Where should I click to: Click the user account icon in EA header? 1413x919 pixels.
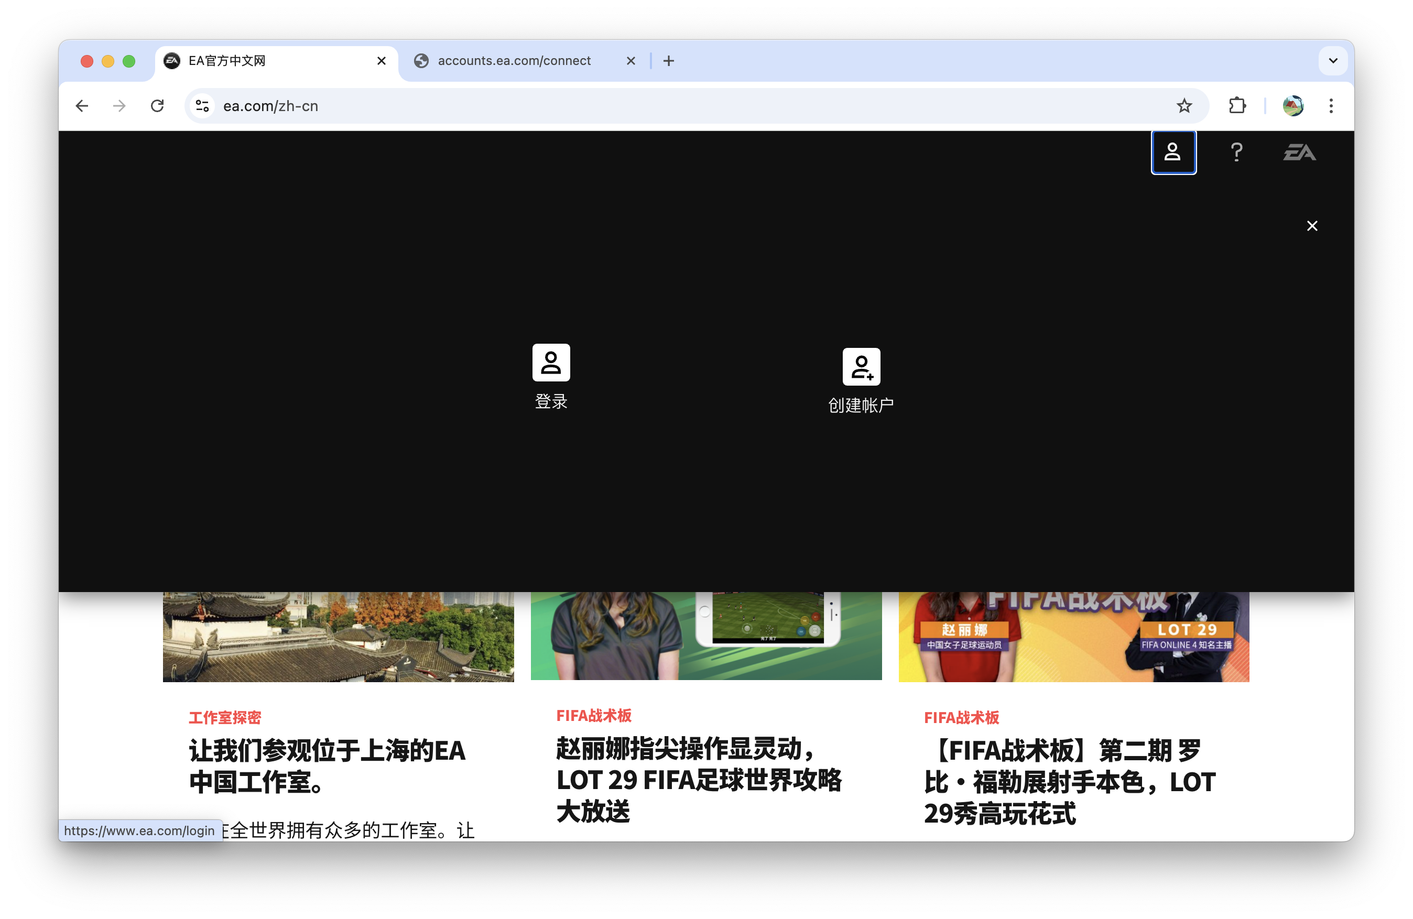tap(1173, 152)
